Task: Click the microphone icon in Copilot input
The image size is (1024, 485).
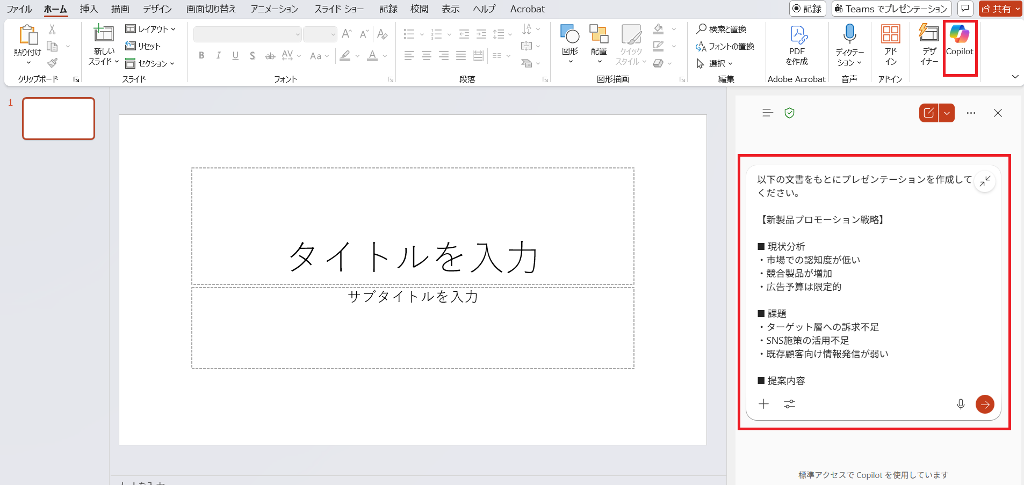Action: (961, 404)
